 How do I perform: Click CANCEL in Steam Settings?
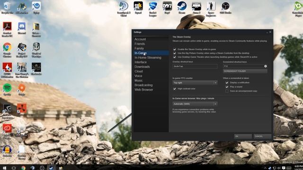coord(262,136)
